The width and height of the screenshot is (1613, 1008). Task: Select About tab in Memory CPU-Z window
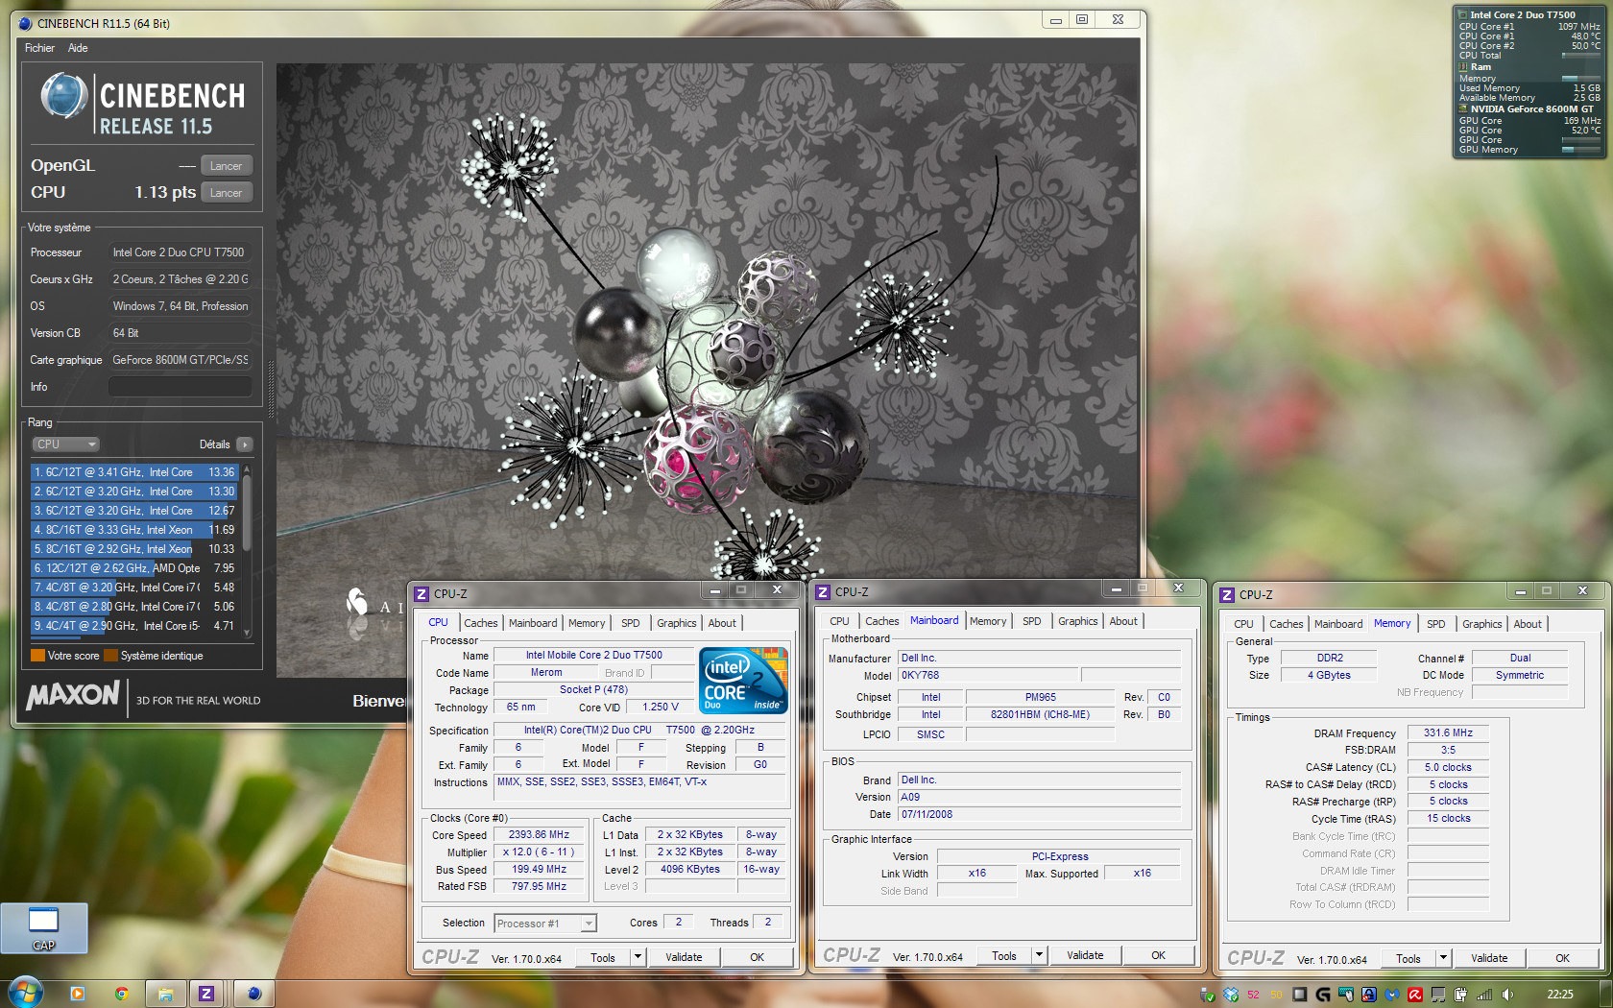[x=1528, y=624]
